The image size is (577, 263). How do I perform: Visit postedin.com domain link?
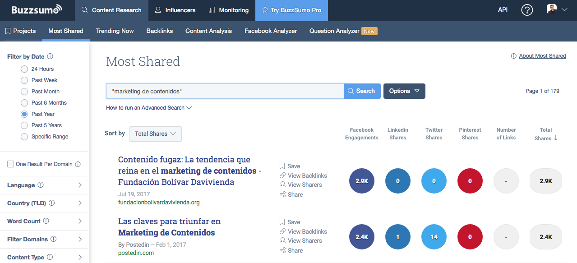[136, 253]
